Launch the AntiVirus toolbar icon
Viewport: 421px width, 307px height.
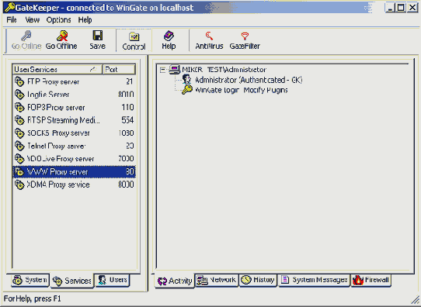point(209,36)
